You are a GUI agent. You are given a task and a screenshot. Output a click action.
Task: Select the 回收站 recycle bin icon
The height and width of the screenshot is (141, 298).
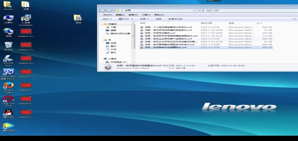[x=9, y=46]
